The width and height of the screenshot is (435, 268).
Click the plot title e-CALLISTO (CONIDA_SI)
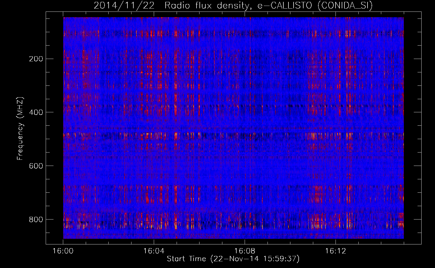[x=233, y=5]
